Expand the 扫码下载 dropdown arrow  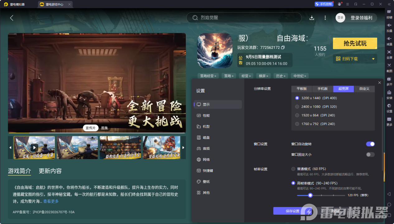(373, 59)
